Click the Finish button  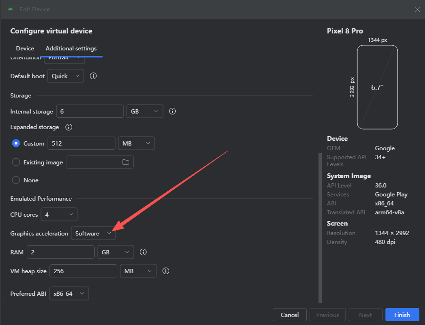click(x=402, y=315)
